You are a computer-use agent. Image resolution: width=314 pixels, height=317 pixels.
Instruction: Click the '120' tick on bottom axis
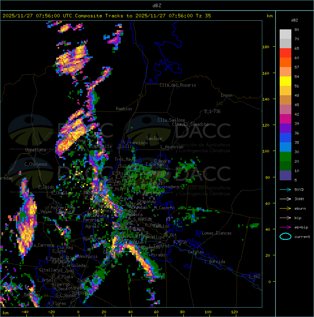234,312
